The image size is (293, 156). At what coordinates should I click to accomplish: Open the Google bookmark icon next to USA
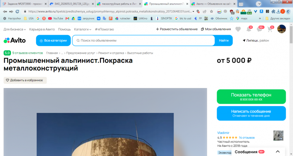coord(38,18)
